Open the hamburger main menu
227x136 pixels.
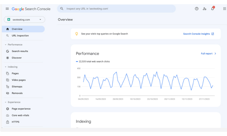point(7,9)
